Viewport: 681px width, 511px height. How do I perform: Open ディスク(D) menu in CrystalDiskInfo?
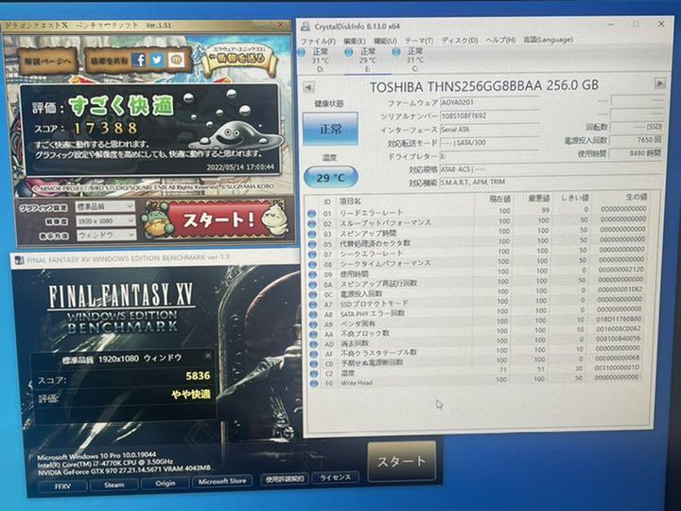460,40
